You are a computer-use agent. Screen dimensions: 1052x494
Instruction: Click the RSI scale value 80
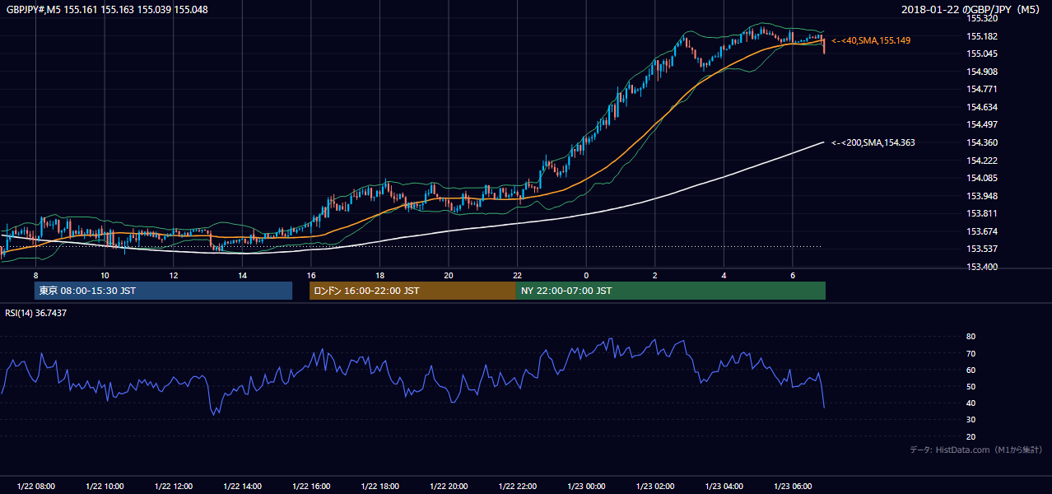point(971,337)
